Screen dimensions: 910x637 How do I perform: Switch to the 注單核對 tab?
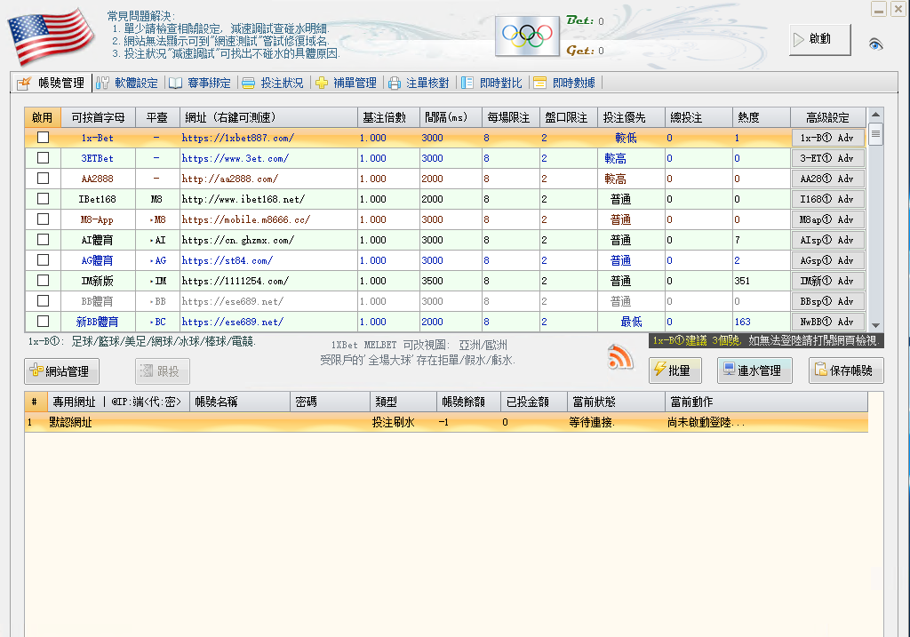(419, 83)
